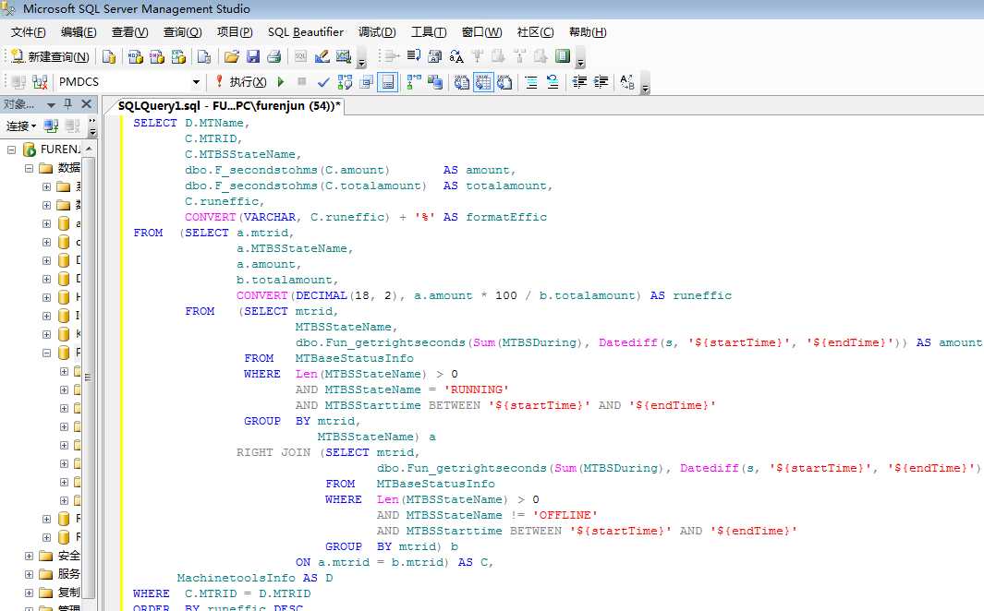The image size is (984, 611).
Task: Select the SQLQuery1.sql document tab
Action: click(x=229, y=106)
